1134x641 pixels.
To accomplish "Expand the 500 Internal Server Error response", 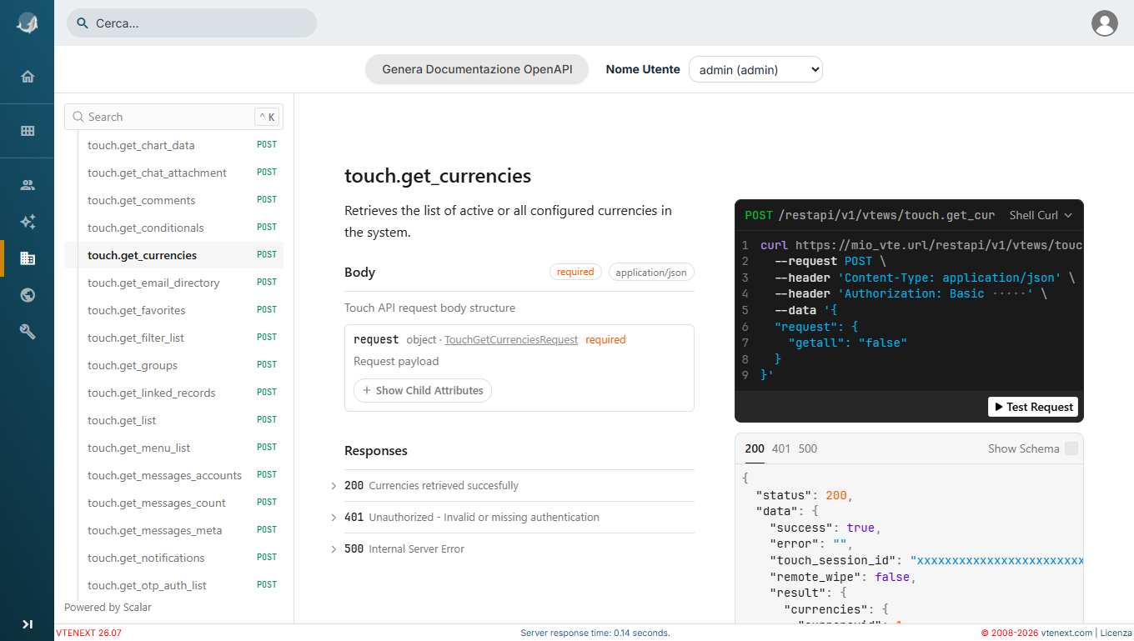I will pyautogui.click(x=519, y=549).
